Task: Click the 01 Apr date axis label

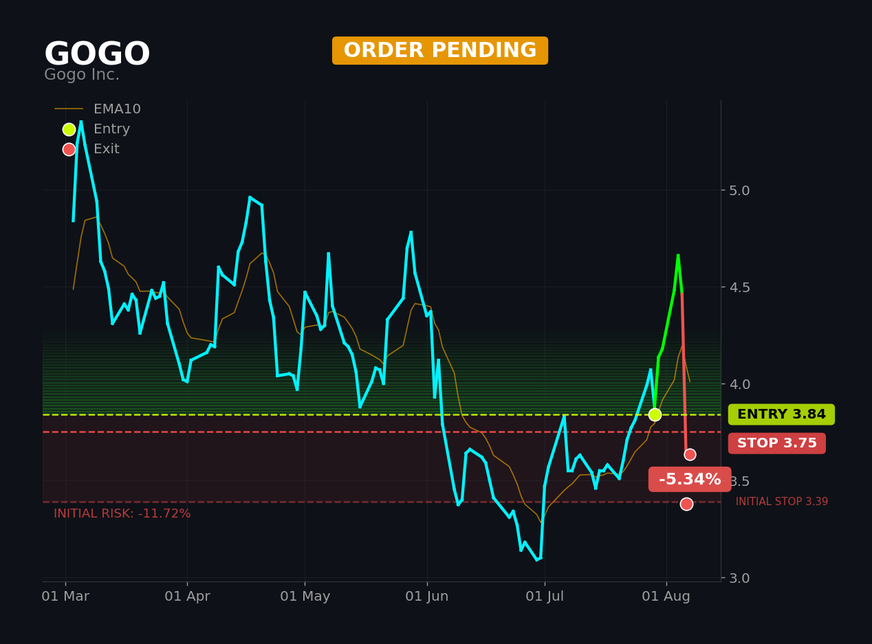Action: coord(187,597)
